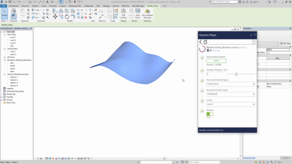The height and width of the screenshot is (164, 292).
Task: Open Level 2 floor plan in browser
Action: 13,40
